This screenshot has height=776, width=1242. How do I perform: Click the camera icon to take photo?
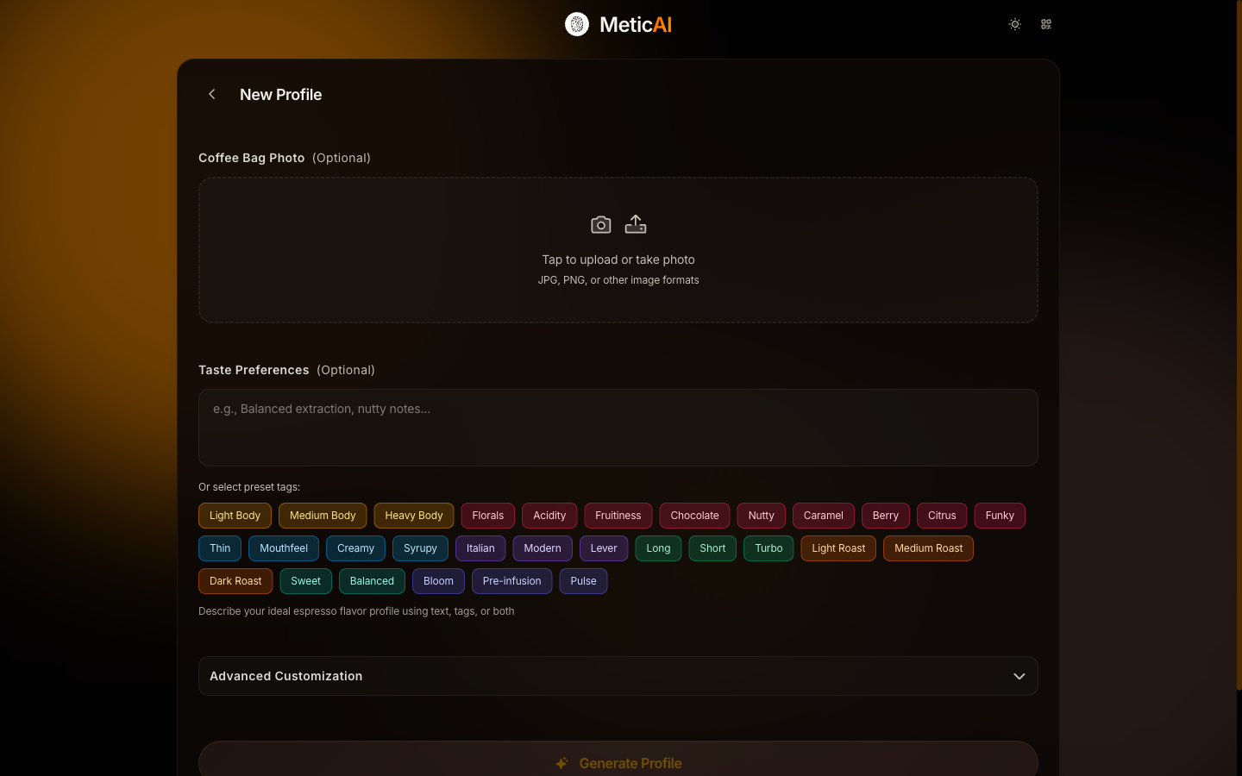pos(601,225)
